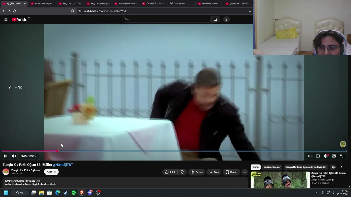Screen dimensions: 351x197
Task: Click the magnifier search button on YouTube
Action: pyautogui.click(x=215, y=19)
